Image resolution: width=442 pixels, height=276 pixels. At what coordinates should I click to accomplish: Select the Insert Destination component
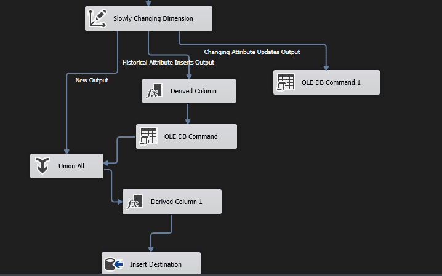tap(151, 263)
